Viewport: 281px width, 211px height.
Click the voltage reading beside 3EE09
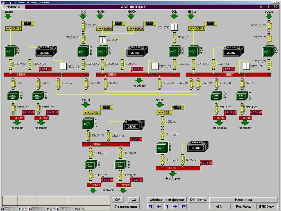[206, 163]
